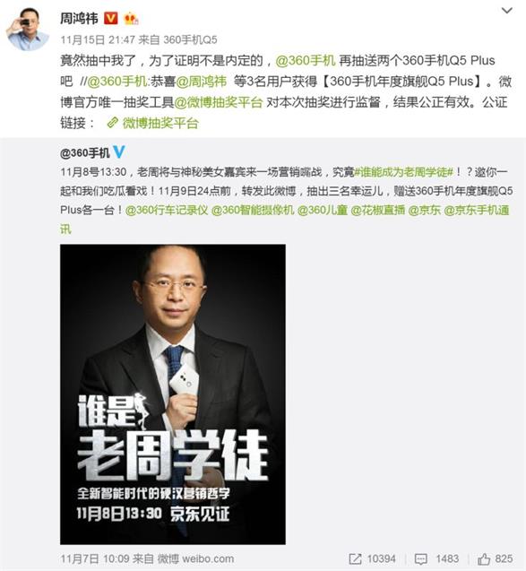Click the blue V badge beside @360手机
Viewport: 526px width, 571px height.
pos(118,151)
